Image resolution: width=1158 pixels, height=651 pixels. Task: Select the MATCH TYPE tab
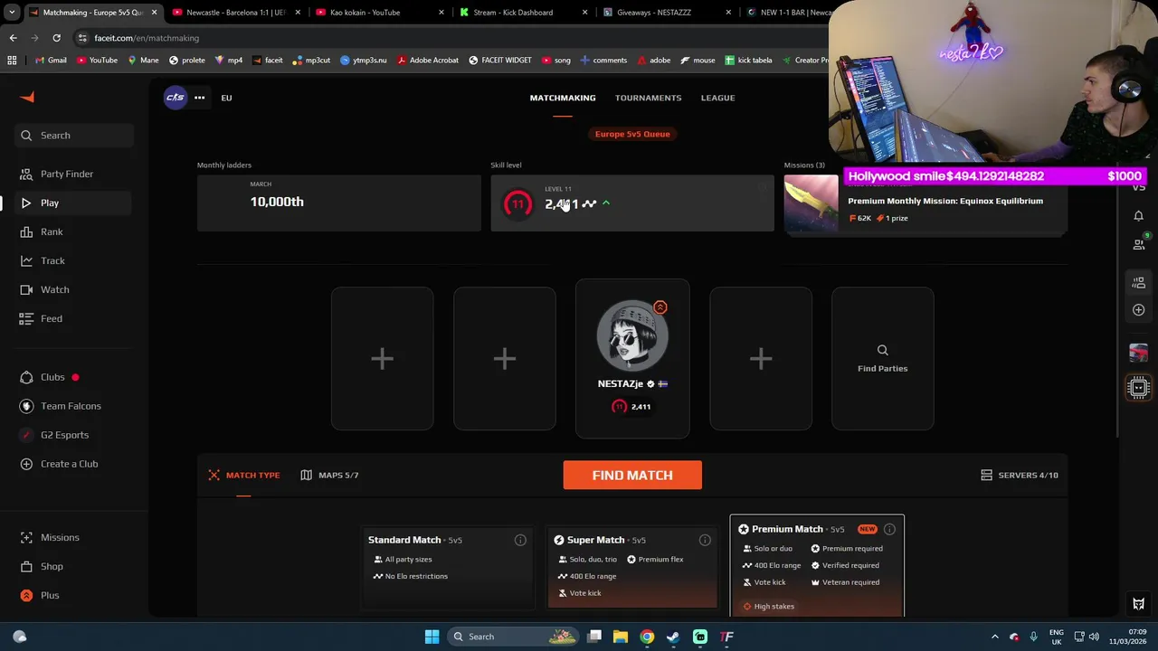[x=243, y=475]
